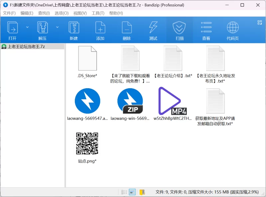Start the 扫描 (Scan) shield tool
266x197 pixels.
click(180, 31)
